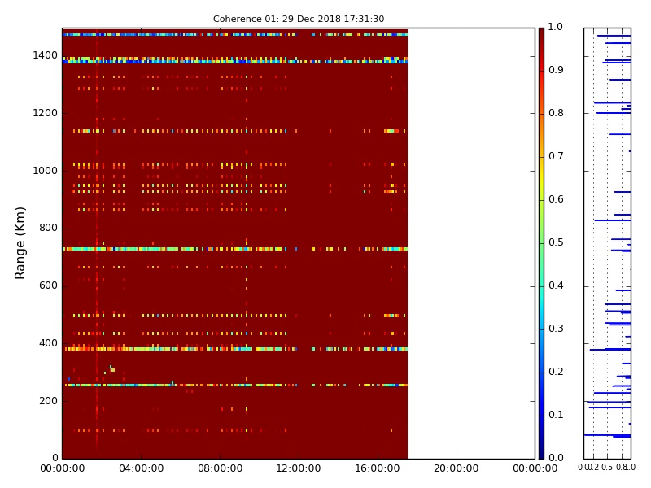651x488 pixels.
Task: Pick the colorbar's 0.3 label
Action: [556, 329]
